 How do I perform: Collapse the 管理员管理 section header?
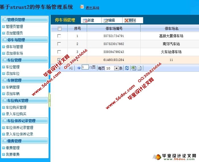tap(25, 19)
